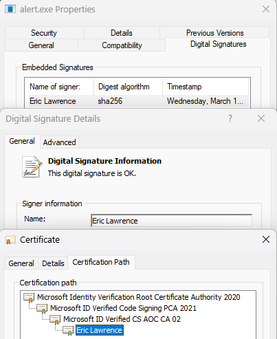Open the General tab in Properties window
Image resolution: width=277 pixels, height=339 pixels.
click(x=41, y=45)
